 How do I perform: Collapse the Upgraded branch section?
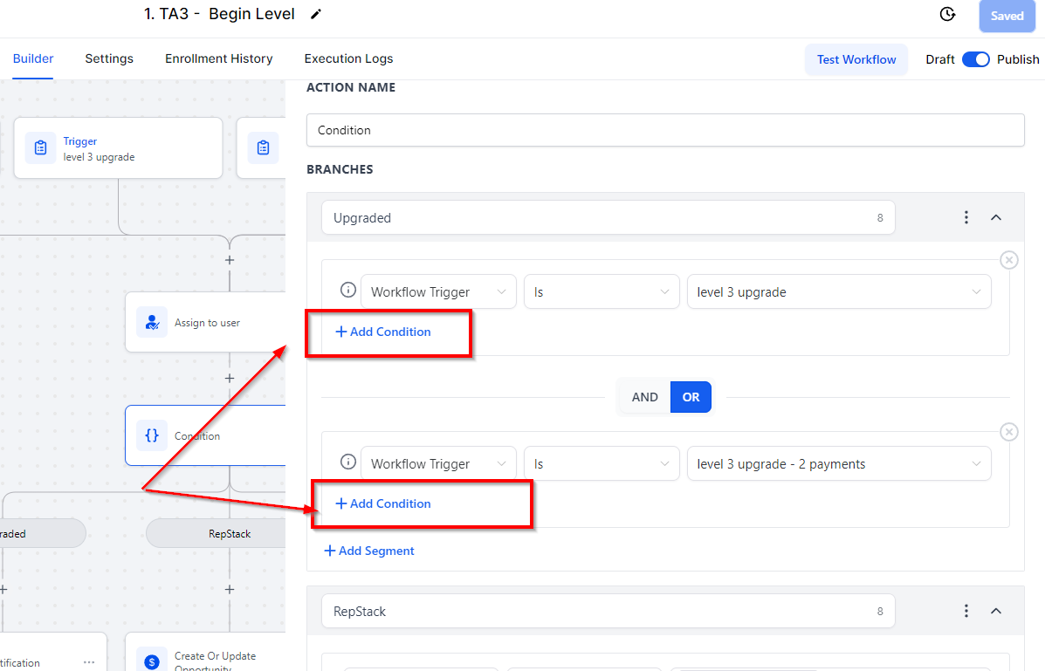pyautogui.click(x=996, y=217)
